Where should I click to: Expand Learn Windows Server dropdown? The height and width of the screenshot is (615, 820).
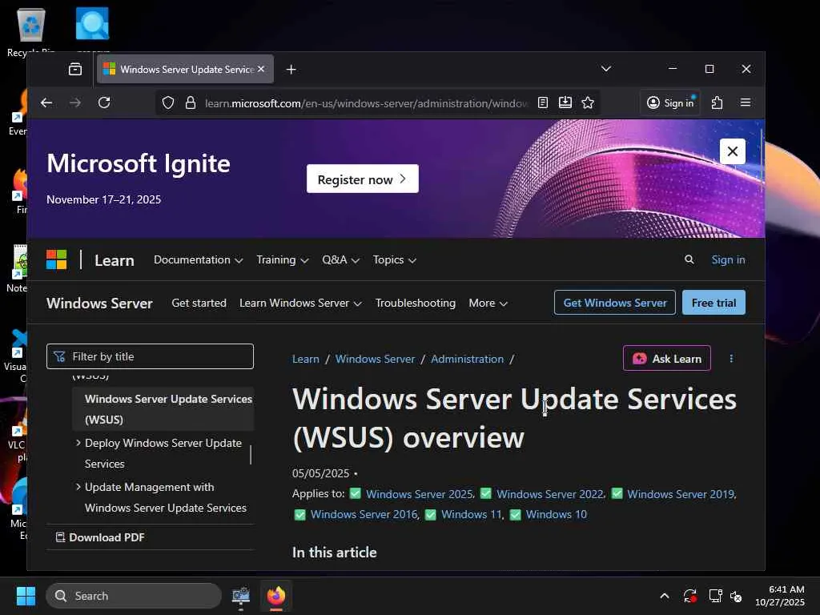click(301, 303)
